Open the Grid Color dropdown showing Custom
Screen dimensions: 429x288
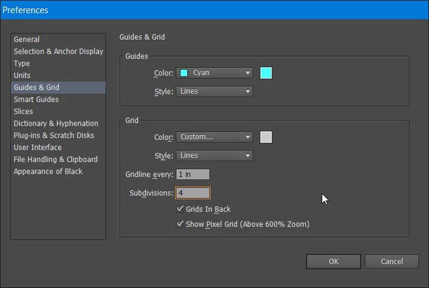pyautogui.click(x=214, y=137)
